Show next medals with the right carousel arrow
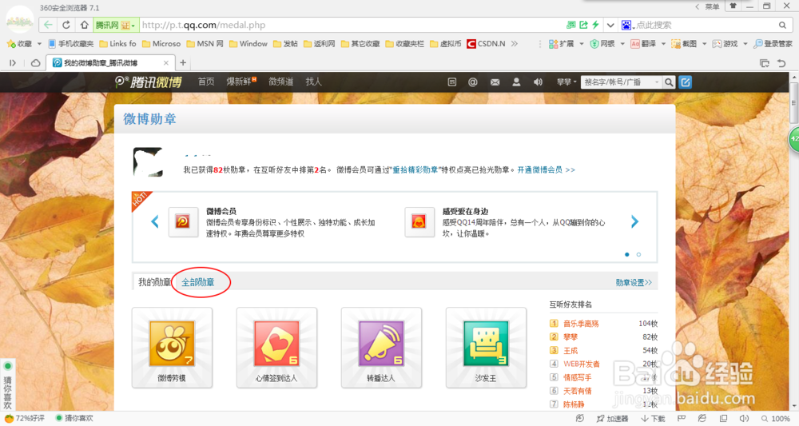This screenshot has width=799, height=426. [634, 221]
